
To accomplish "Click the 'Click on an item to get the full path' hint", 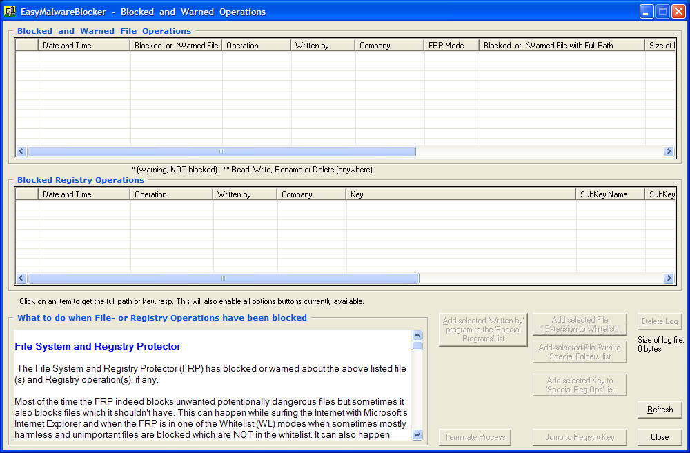I will point(191,302).
